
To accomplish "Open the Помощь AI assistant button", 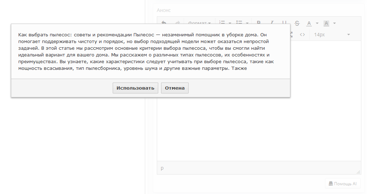I will point(343,184).
